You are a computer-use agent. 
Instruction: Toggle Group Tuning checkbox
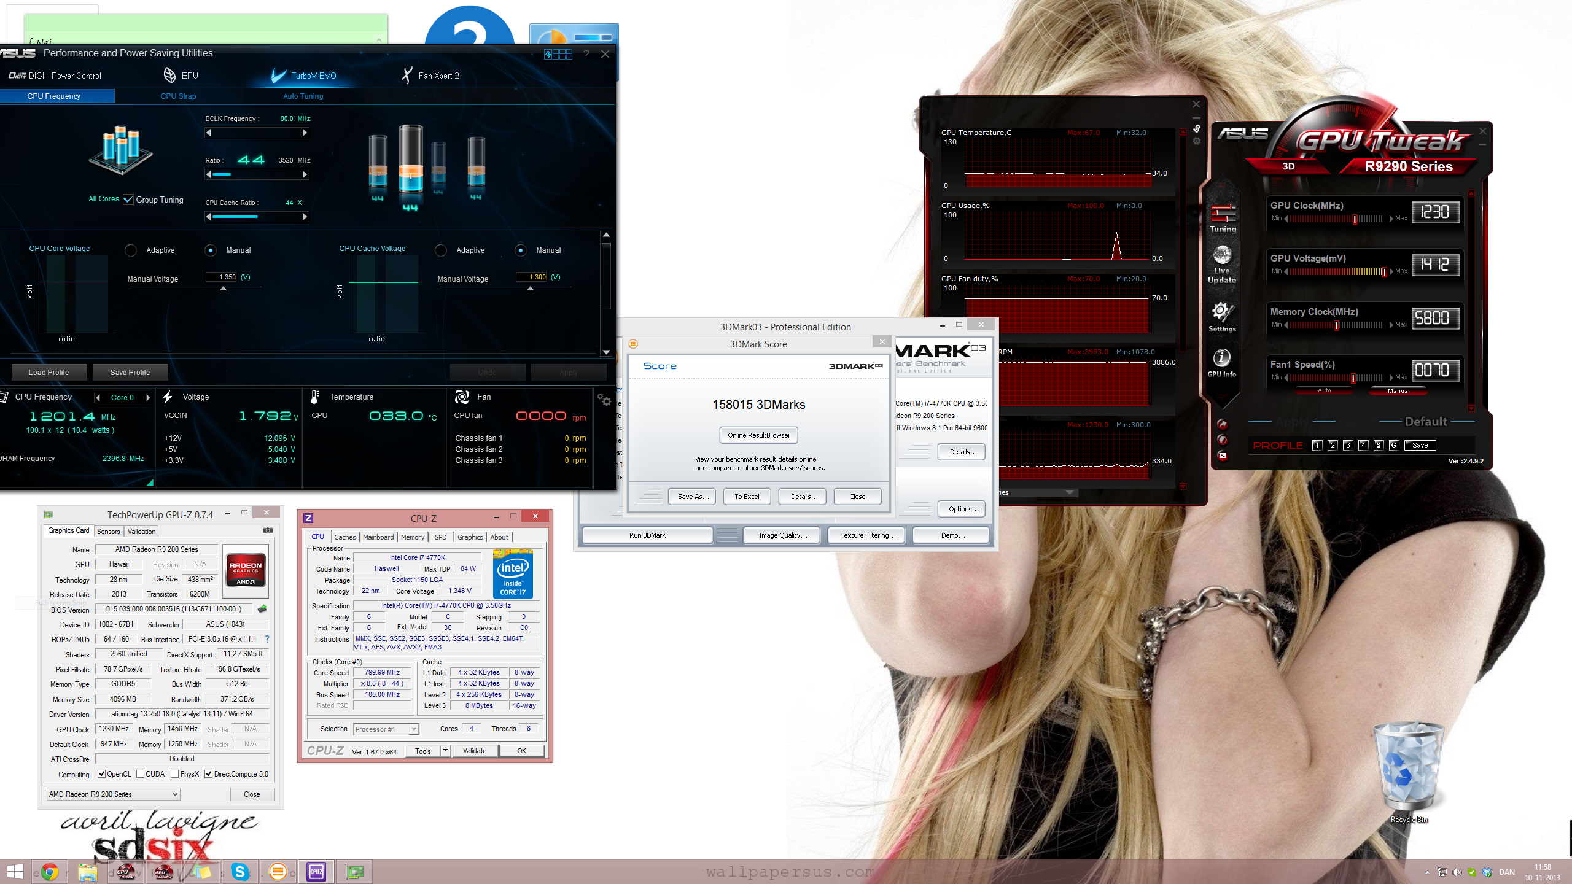(128, 200)
